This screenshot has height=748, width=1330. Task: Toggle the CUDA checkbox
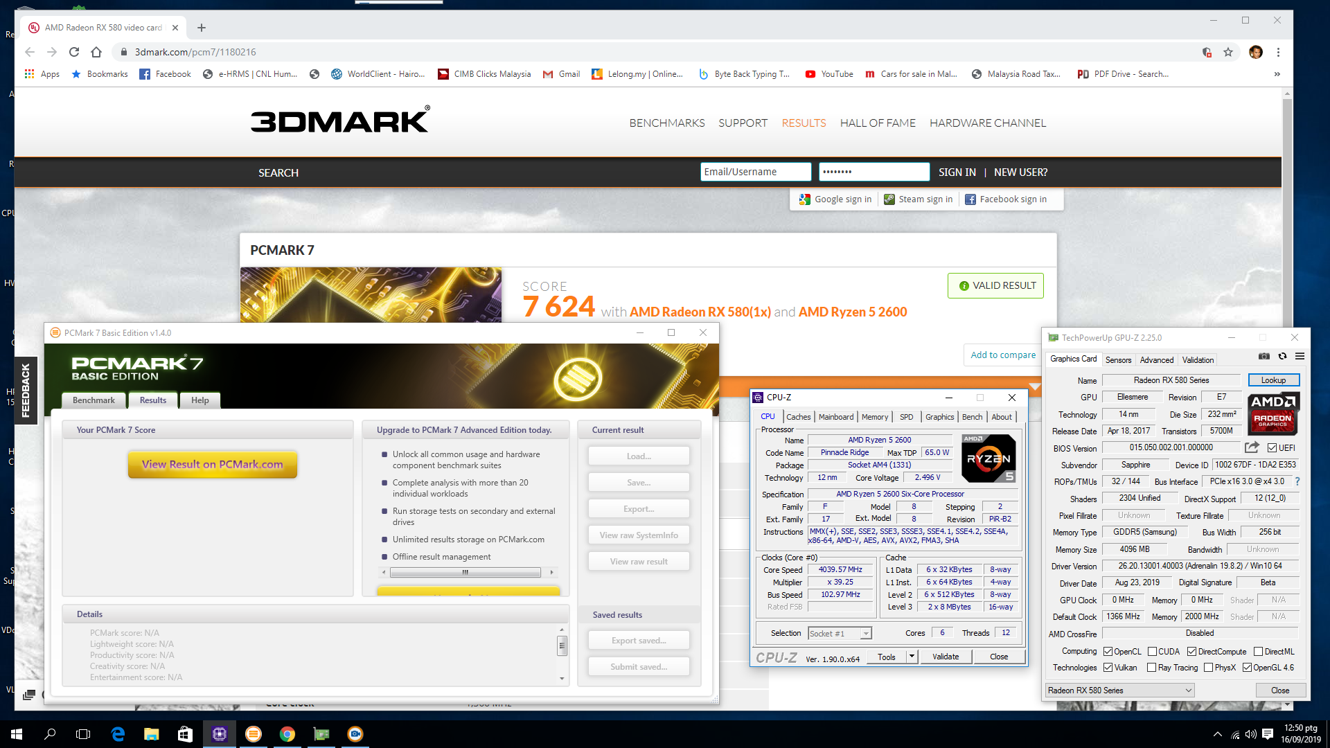[x=1152, y=652]
